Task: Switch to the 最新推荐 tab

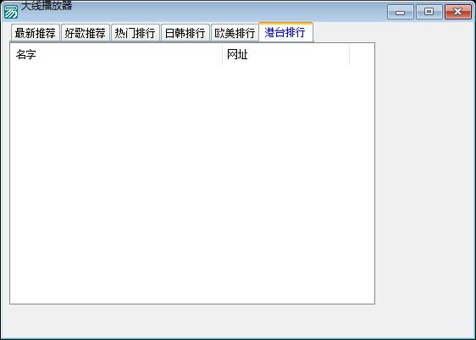Action: (36, 33)
